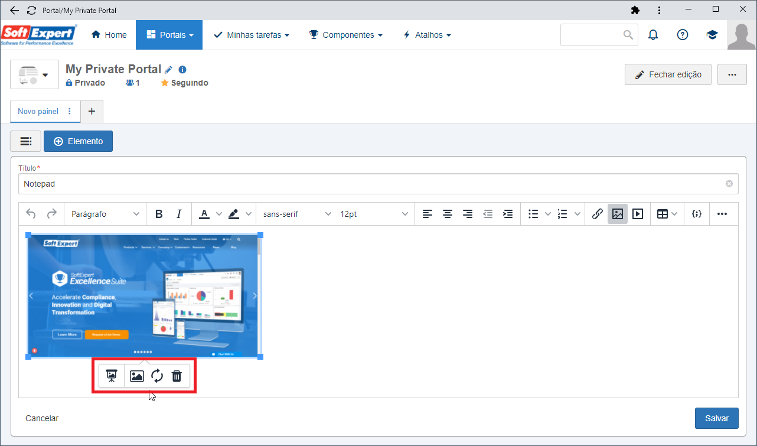
Task: Click the Elemento add button
Action: click(x=78, y=141)
